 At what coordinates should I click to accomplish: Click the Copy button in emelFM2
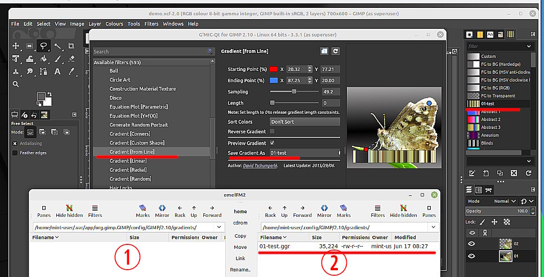tap(240, 236)
